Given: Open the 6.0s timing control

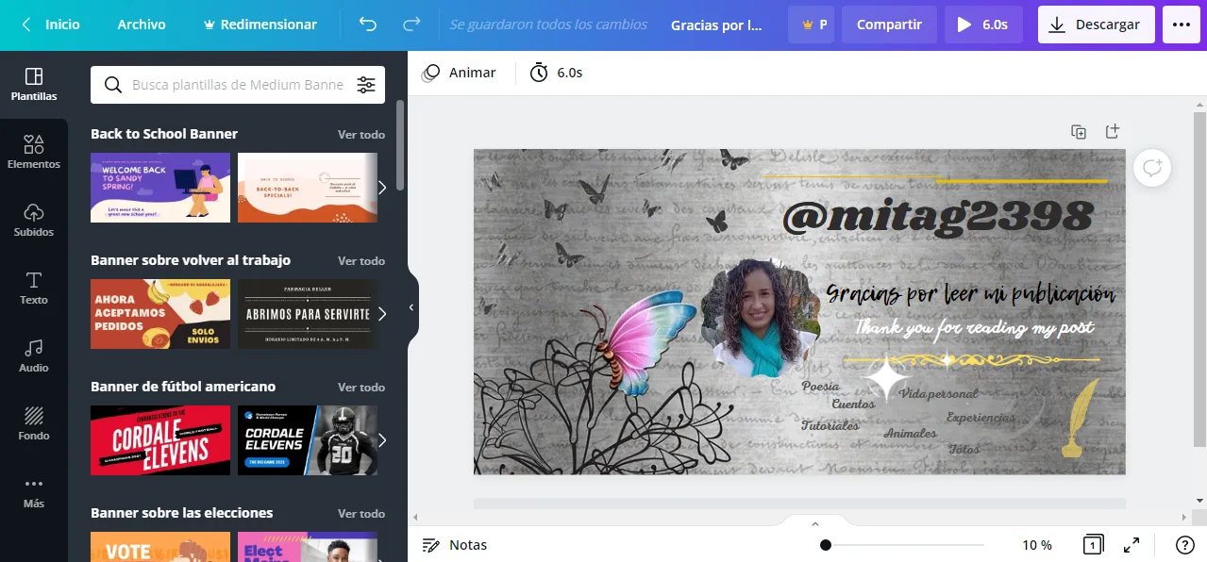Looking at the screenshot, I should pyautogui.click(x=556, y=73).
